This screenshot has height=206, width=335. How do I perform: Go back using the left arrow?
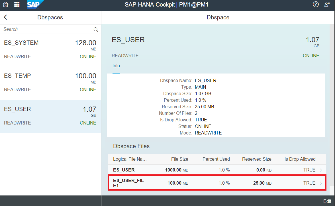6,17
